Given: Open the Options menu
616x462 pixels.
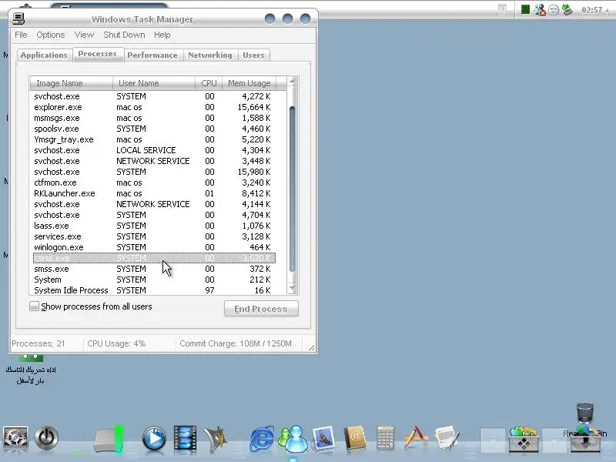Looking at the screenshot, I should [x=50, y=35].
